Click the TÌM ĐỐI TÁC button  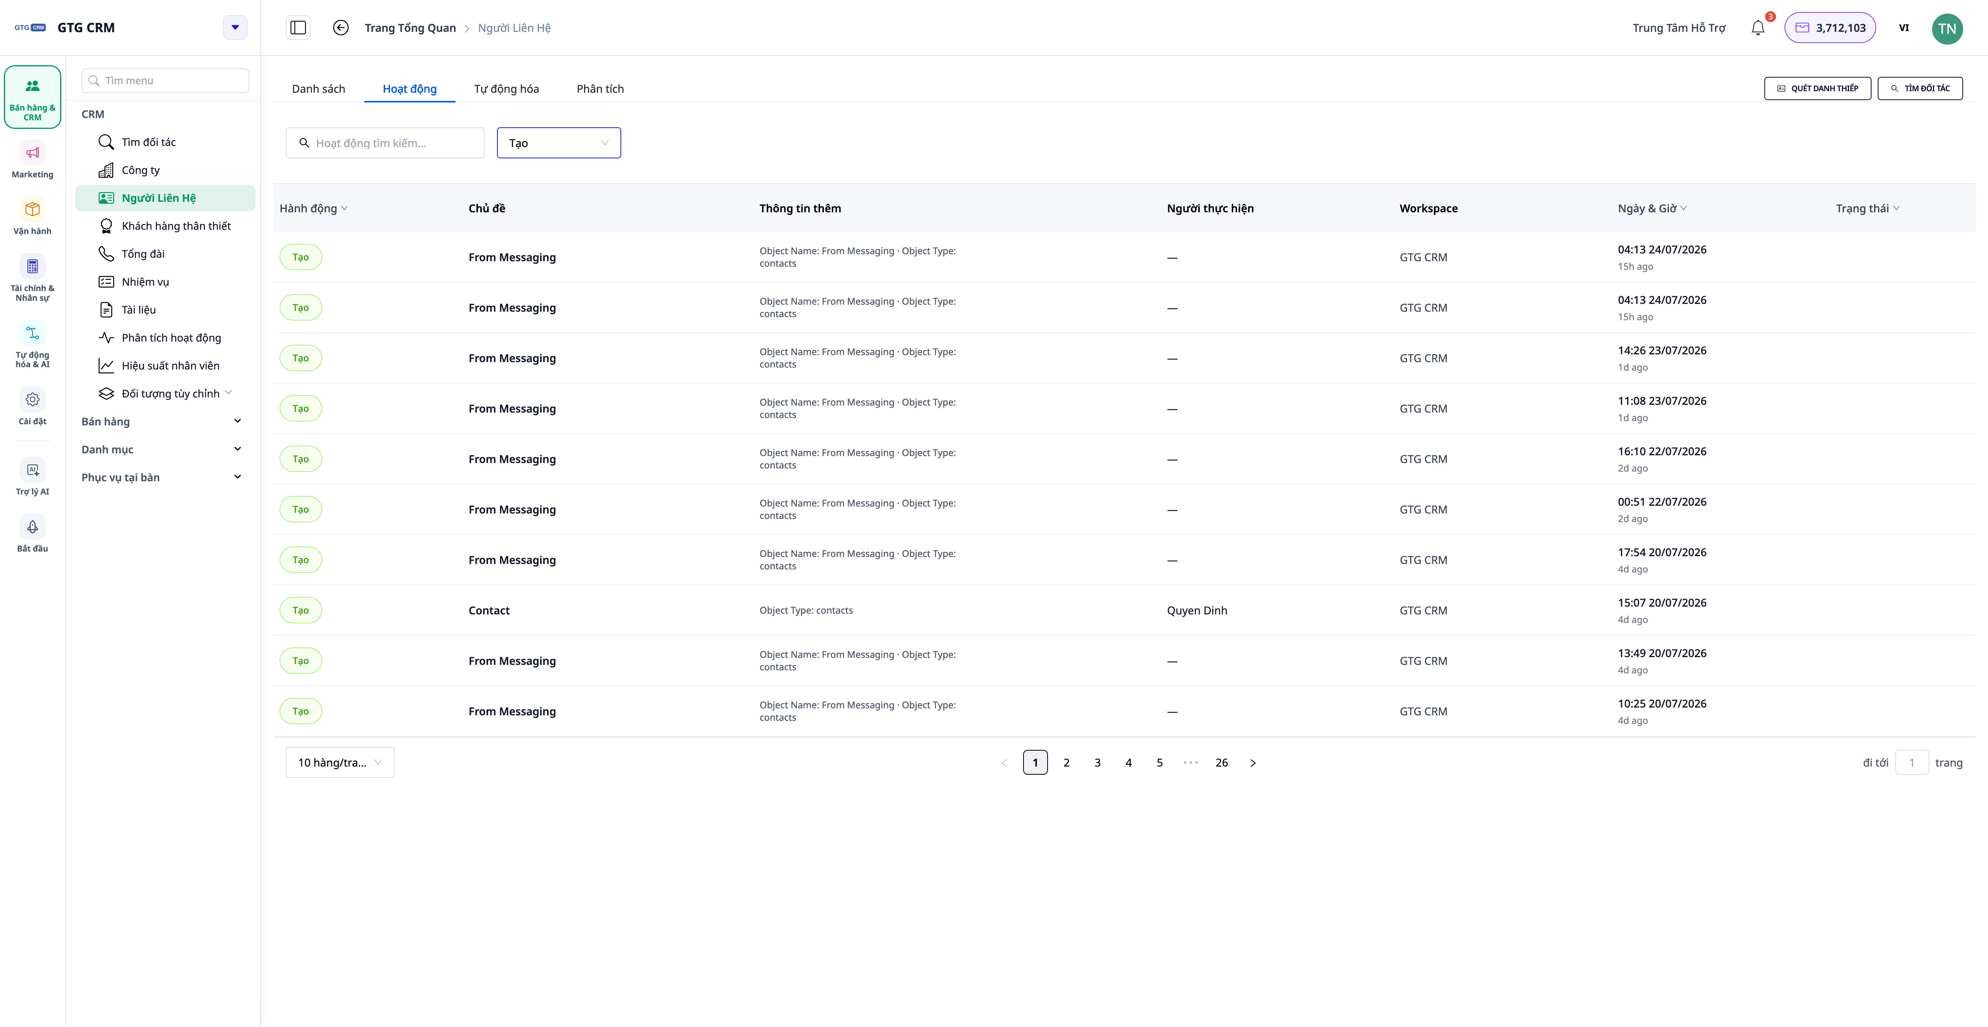click(1920, 88)
